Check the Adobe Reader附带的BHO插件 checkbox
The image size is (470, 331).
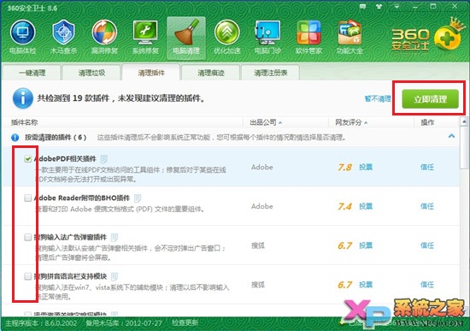[x=28, y=198]
